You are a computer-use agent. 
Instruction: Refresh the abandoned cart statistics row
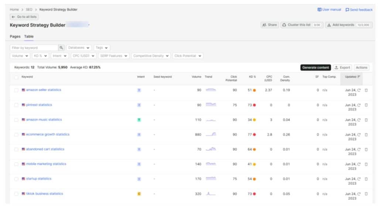(359, 149)
